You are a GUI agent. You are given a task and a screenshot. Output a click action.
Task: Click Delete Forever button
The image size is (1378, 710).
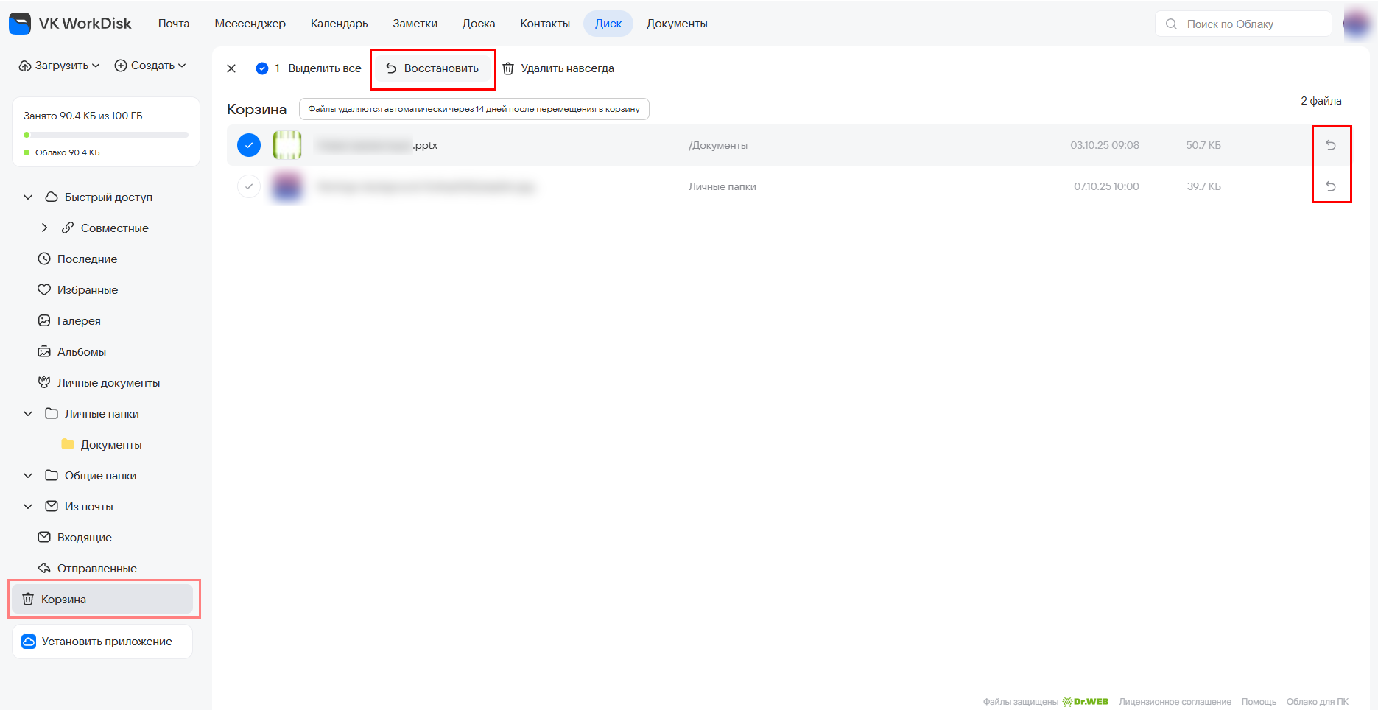[x=558, y=68]
